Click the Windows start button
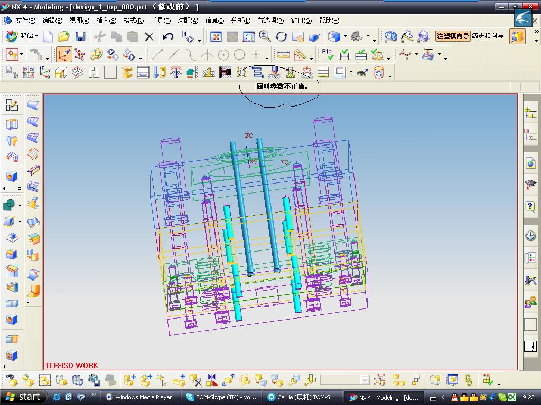Screen dimensions: 541x405 click(x=24, y=397)
